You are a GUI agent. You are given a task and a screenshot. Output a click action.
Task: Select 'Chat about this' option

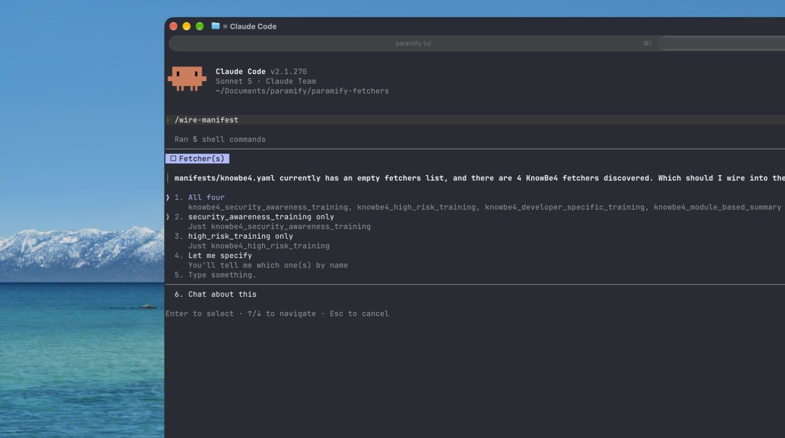(x=222, y=294)
